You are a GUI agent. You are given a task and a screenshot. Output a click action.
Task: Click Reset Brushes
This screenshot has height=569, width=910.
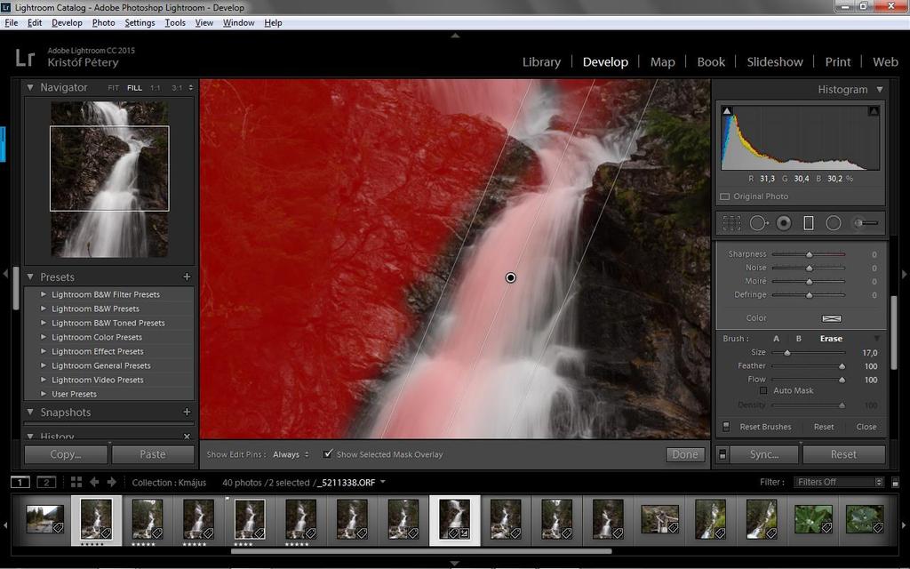click(x=765, y=427)
